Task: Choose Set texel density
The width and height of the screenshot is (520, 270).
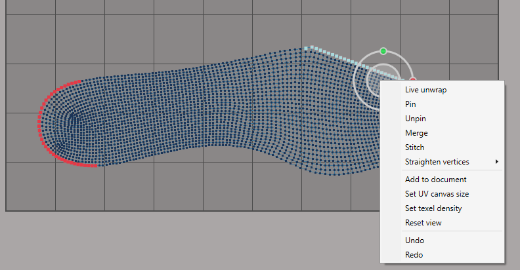Action: [433, 208]
